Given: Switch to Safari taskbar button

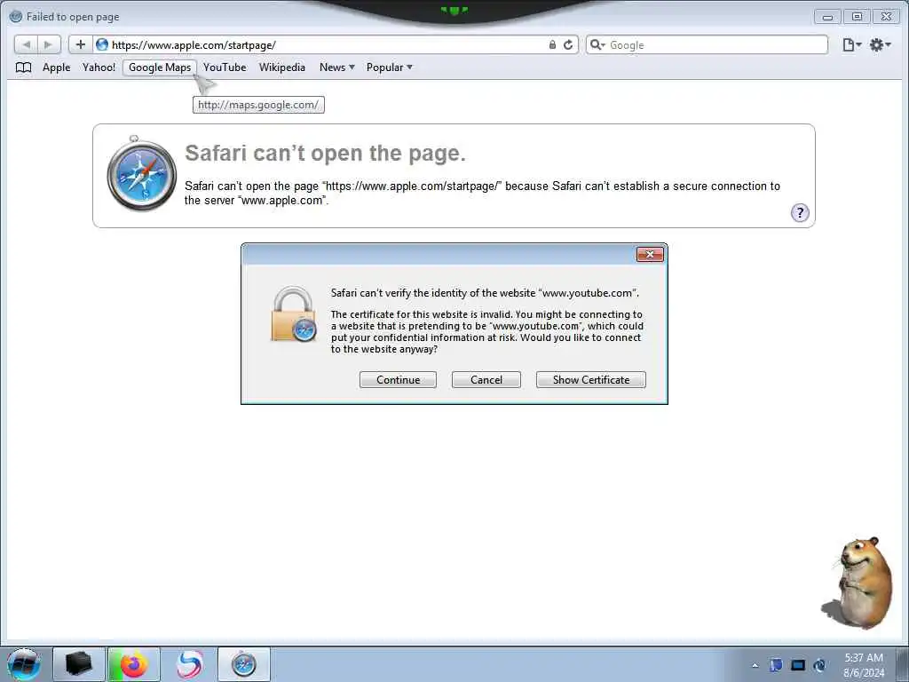Looking at the screenshot, I should pos(244,664).
